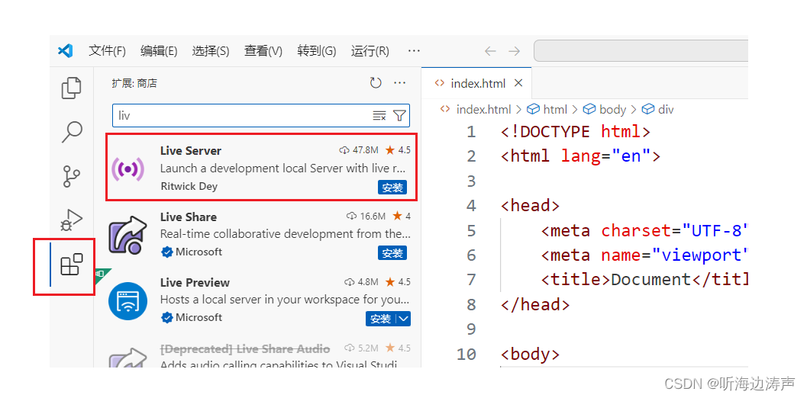The width and height of the screenshot is (807, 398).
Task: Click the Live Preview extension title
Action: point(195,282)
